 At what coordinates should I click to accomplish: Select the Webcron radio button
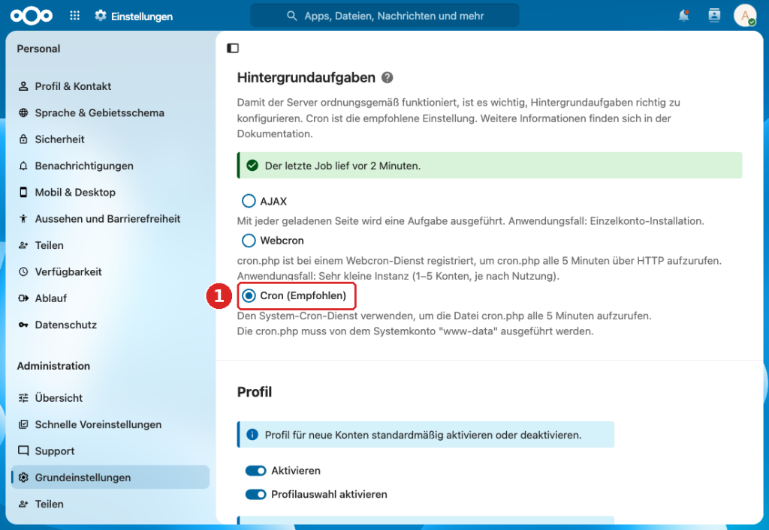pyautogui.click(x=249, y=241)
